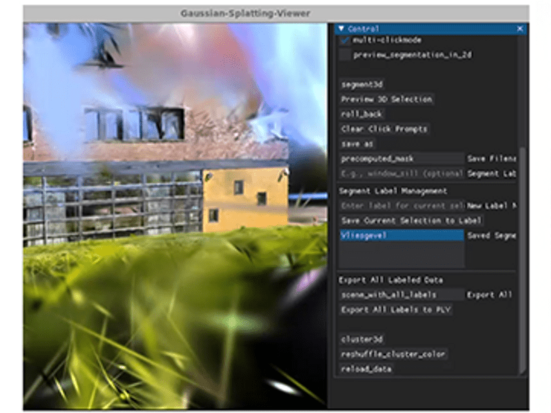
Task: Click the reload_data button
Action: tap(366, 369)
